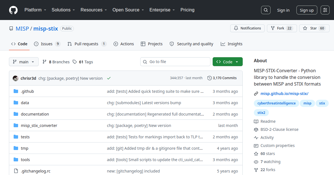Open the 'New version' commit message by chrisr3d

[x=70, y=78]
